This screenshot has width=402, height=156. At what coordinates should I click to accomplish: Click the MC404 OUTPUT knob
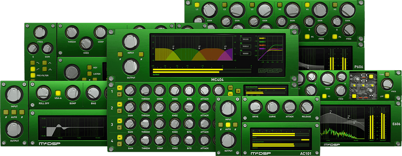coord(131,67)
